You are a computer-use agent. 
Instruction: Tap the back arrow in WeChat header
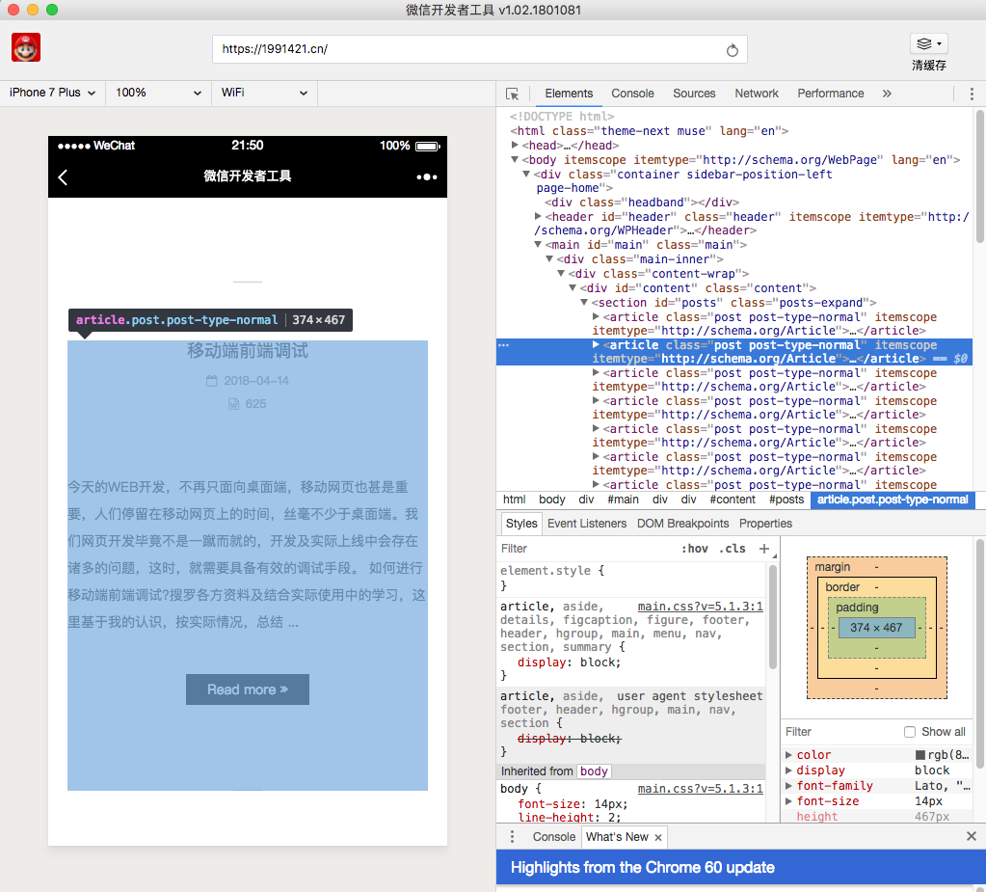[63, 177]
